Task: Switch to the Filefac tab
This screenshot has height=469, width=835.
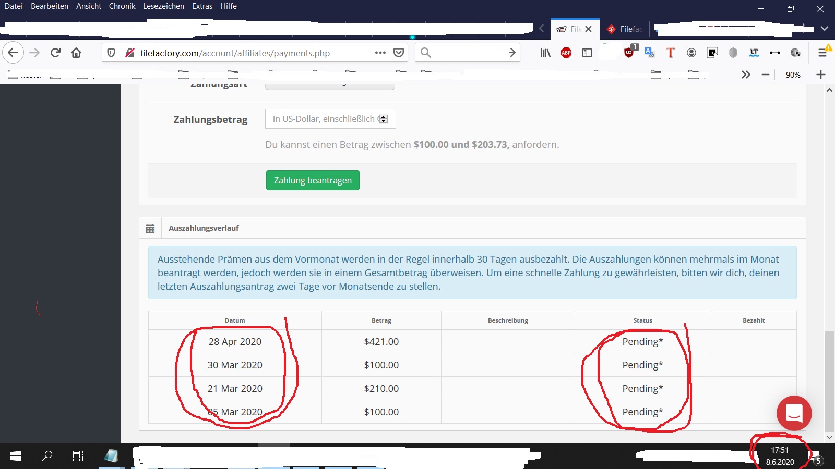Action: coord(625,29)
